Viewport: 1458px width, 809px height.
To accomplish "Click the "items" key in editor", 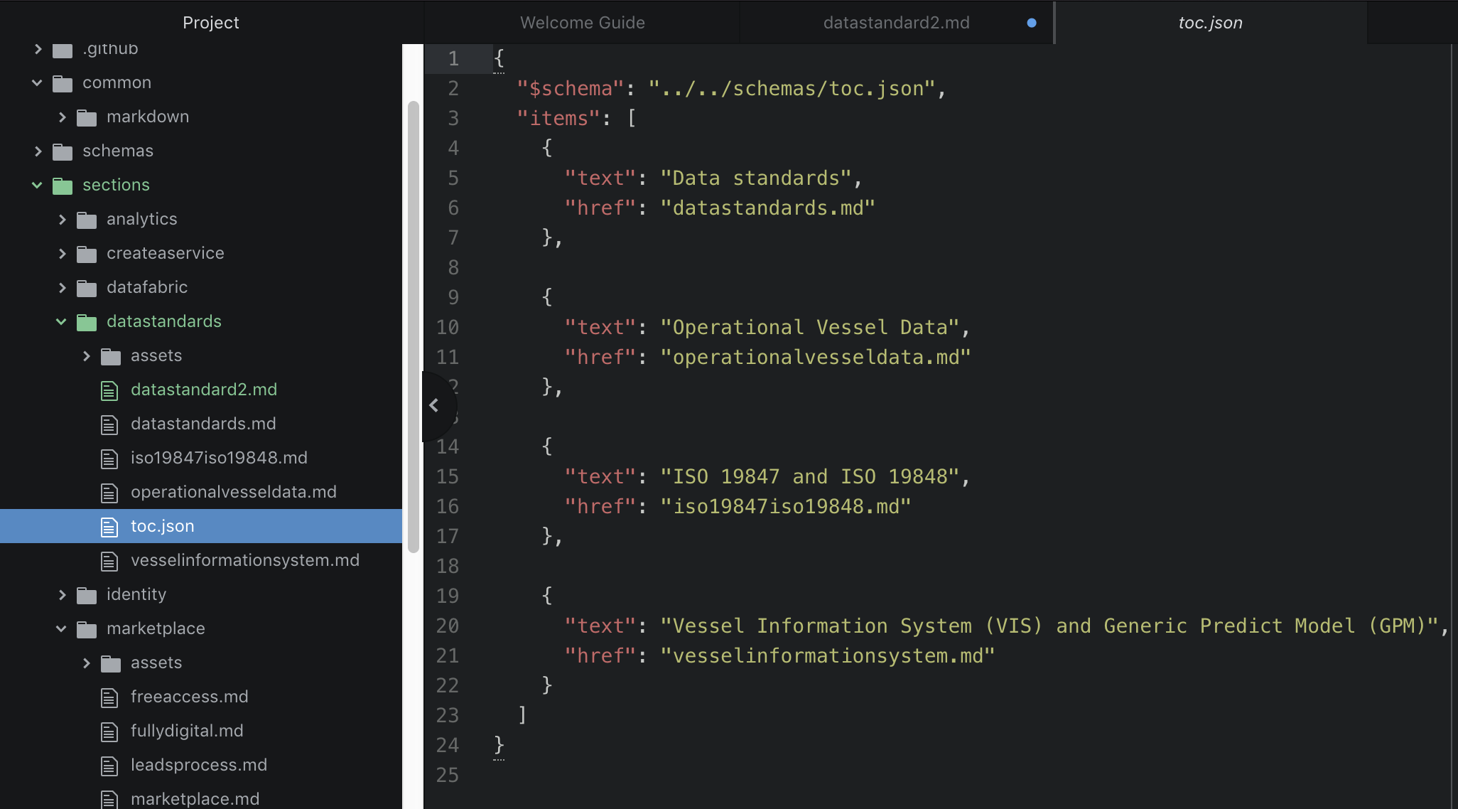I will 558,118.
